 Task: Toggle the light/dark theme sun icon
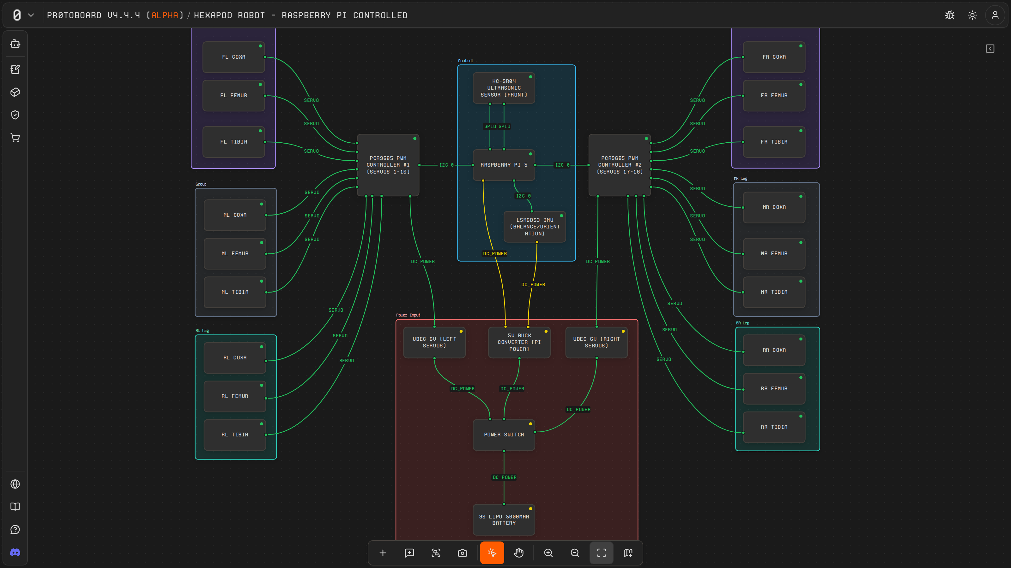tap(972, 15)
